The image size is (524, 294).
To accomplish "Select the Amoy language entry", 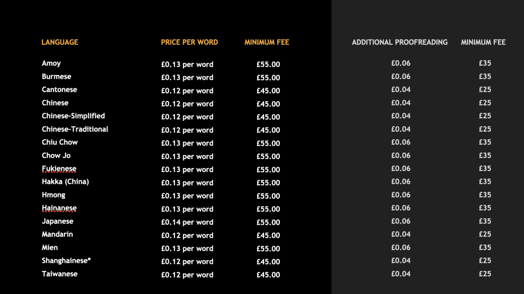I will pyautogui.click(x=51, y=64).
